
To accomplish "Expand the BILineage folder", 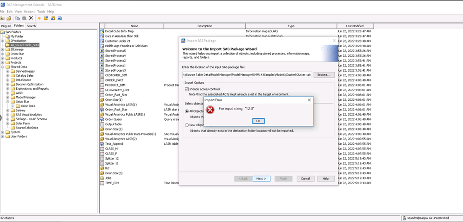I will coord(2,49).
